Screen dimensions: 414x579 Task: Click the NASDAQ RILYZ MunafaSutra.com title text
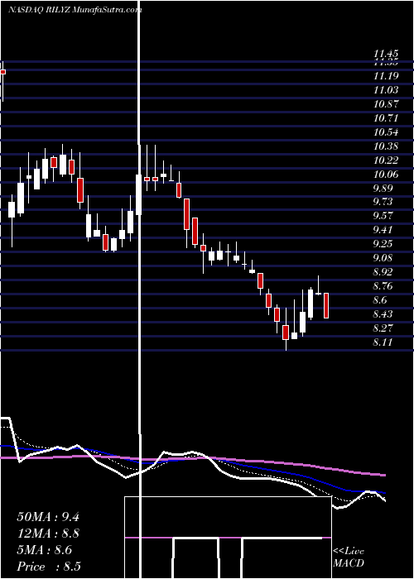(75, 10)
